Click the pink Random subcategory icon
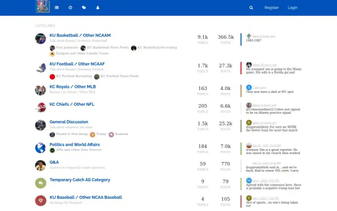The height and width of the screenshot is (211, 337). click(x=111, y=134)
